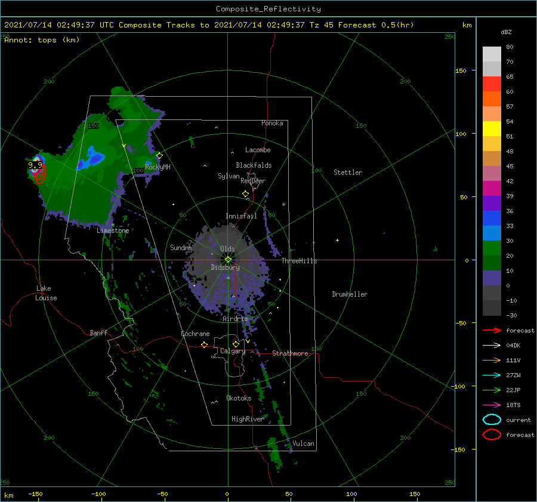Click the Lacombe city label
The width and height of the screenshot is (537, 502).
(x=258, y=150)
